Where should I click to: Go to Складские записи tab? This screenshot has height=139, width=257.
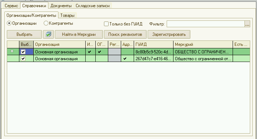92,6
